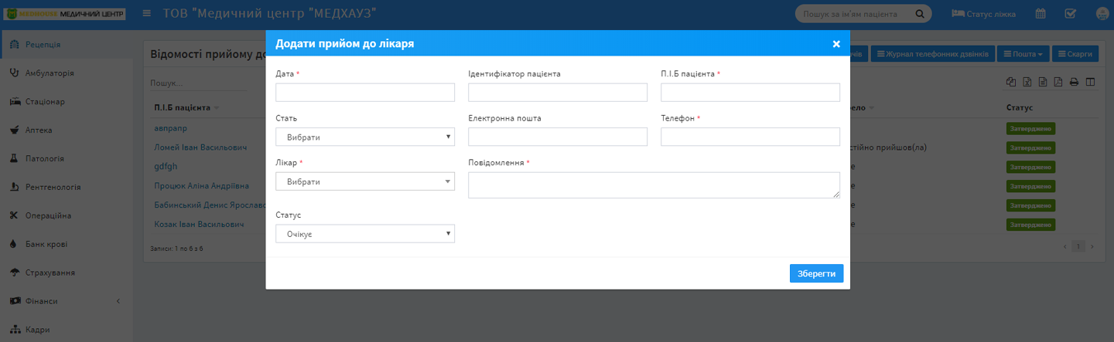Screen dimensions: 1114x342
Task: Click the print table icon
Action: coord(1074,83)
